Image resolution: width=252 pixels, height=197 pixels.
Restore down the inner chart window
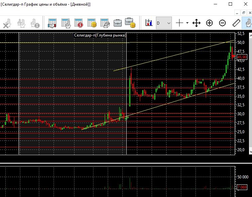coord(244,13)
